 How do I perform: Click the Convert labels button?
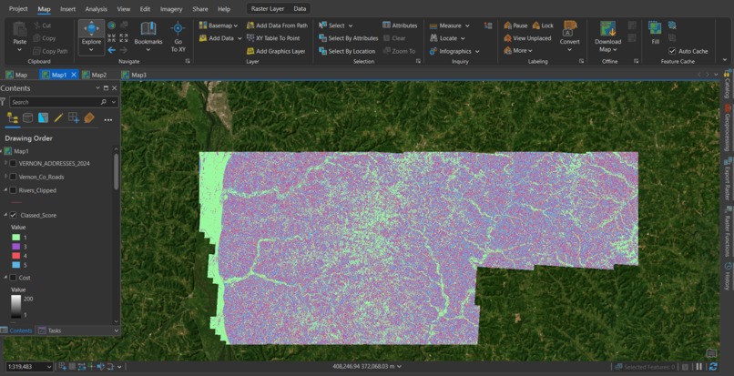(x=570, y=36)
